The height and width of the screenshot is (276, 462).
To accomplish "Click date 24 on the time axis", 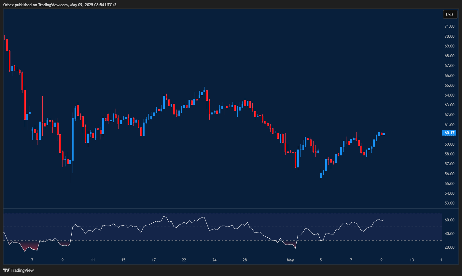I will point(214,260).
